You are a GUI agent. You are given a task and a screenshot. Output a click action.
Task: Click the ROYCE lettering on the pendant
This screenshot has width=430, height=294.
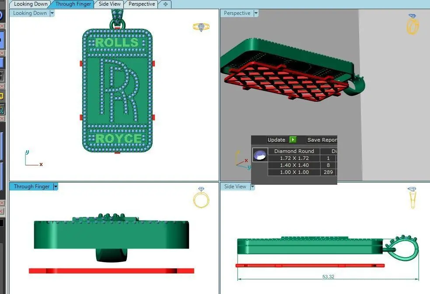tap(118, 138)
